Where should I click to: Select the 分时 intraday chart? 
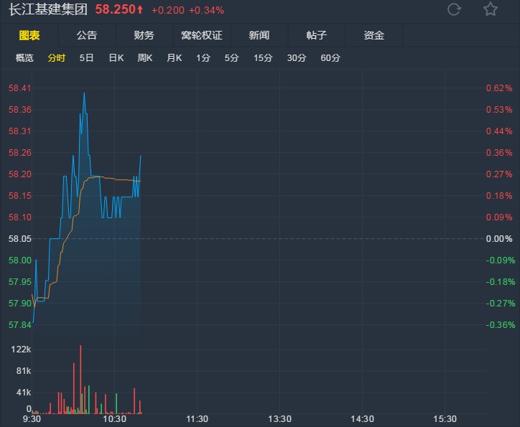(56, 58)
